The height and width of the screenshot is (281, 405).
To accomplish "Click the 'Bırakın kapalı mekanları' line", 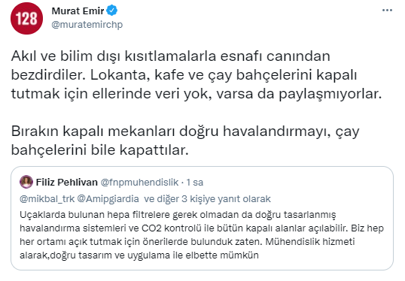I will tap(185, 131).
